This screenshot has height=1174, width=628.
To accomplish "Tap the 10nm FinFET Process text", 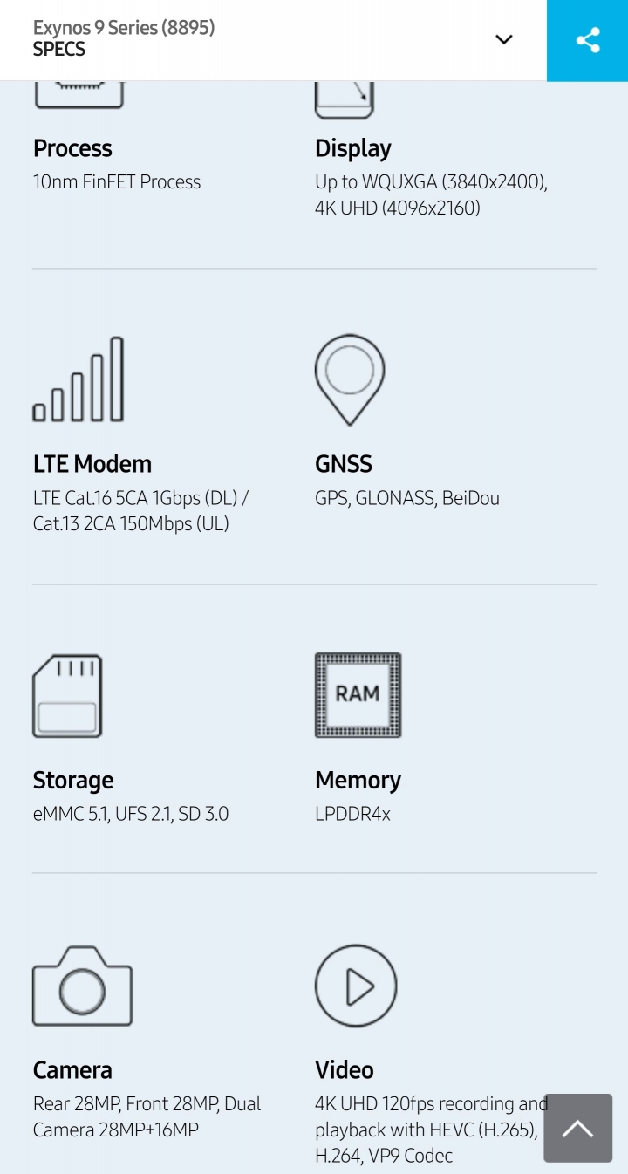I will click(117, 182).
